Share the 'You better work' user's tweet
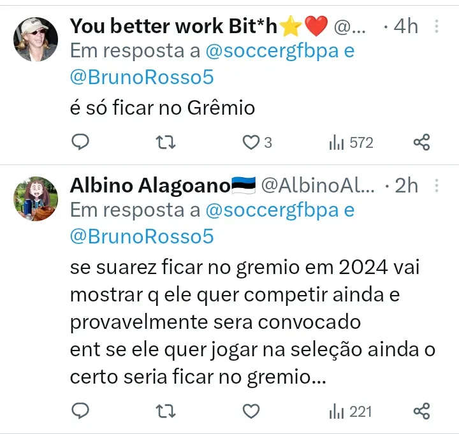The image size is (459, 434). [421, 142]
